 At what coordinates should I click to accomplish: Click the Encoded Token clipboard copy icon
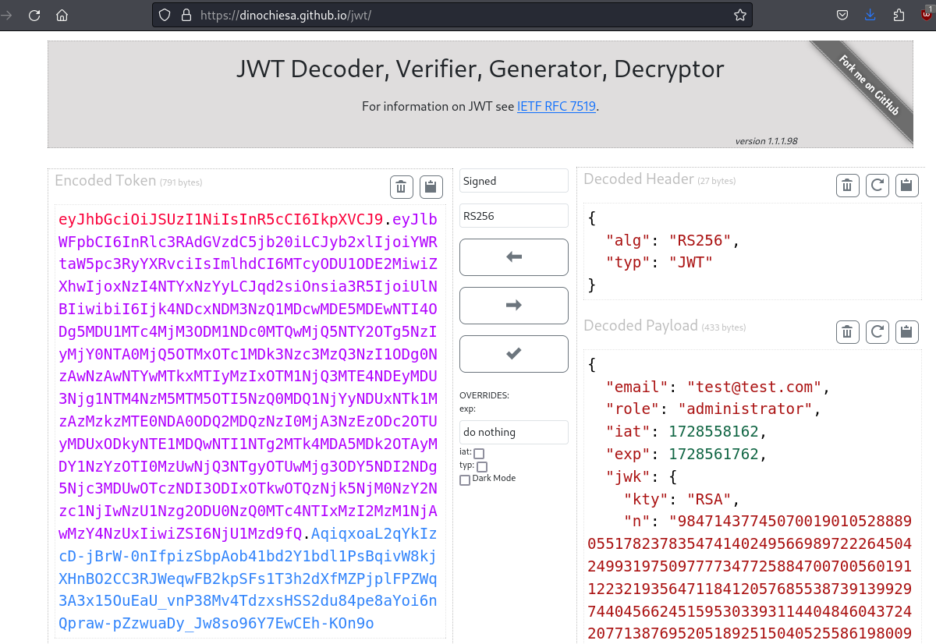(431, 186)
